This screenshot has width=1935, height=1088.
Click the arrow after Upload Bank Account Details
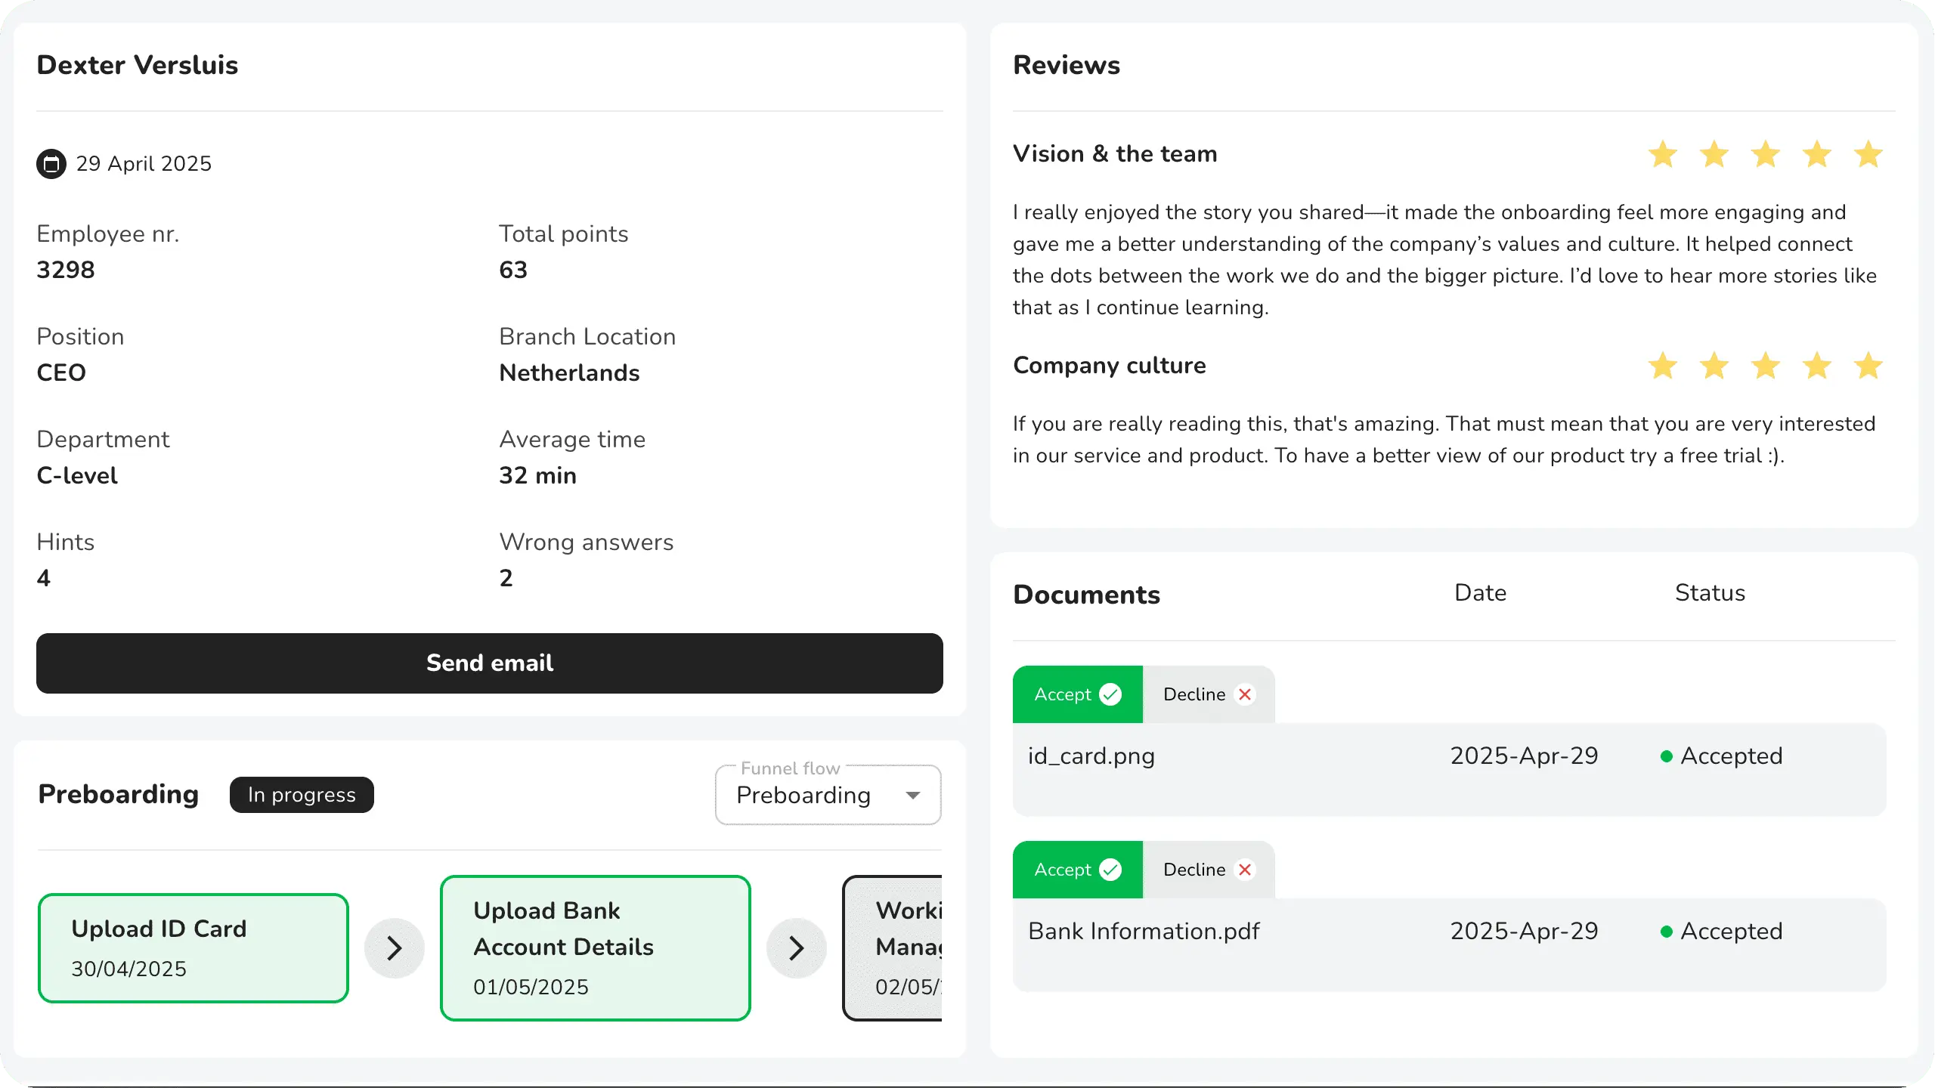796,948
